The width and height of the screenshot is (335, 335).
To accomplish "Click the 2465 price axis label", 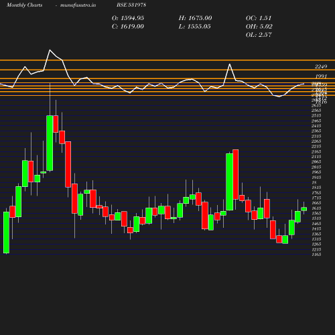I will 316,121.
